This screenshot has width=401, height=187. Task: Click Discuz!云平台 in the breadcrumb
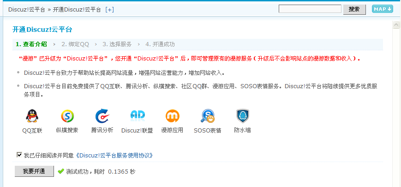(x=27, y=9)
